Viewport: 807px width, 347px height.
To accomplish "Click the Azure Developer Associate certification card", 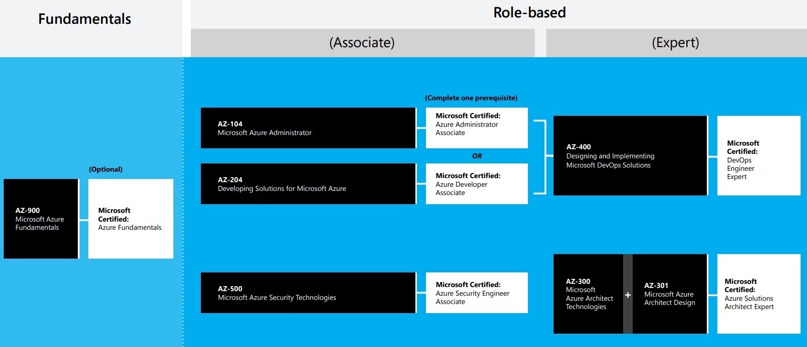I will click(477, 184).
